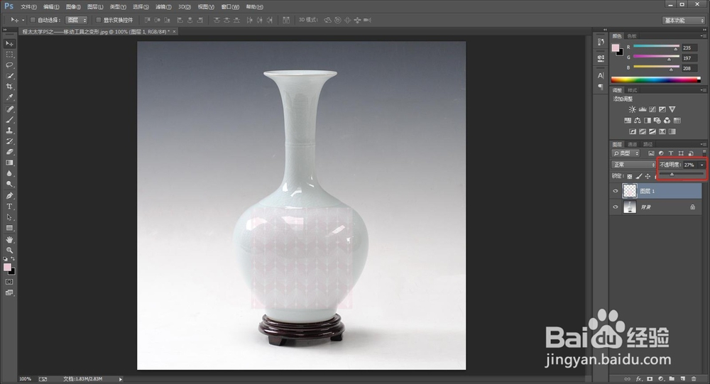Viewport: 710px width, 384px height.
Task: Click the layer style fx icon
Action: coord(639,379)
